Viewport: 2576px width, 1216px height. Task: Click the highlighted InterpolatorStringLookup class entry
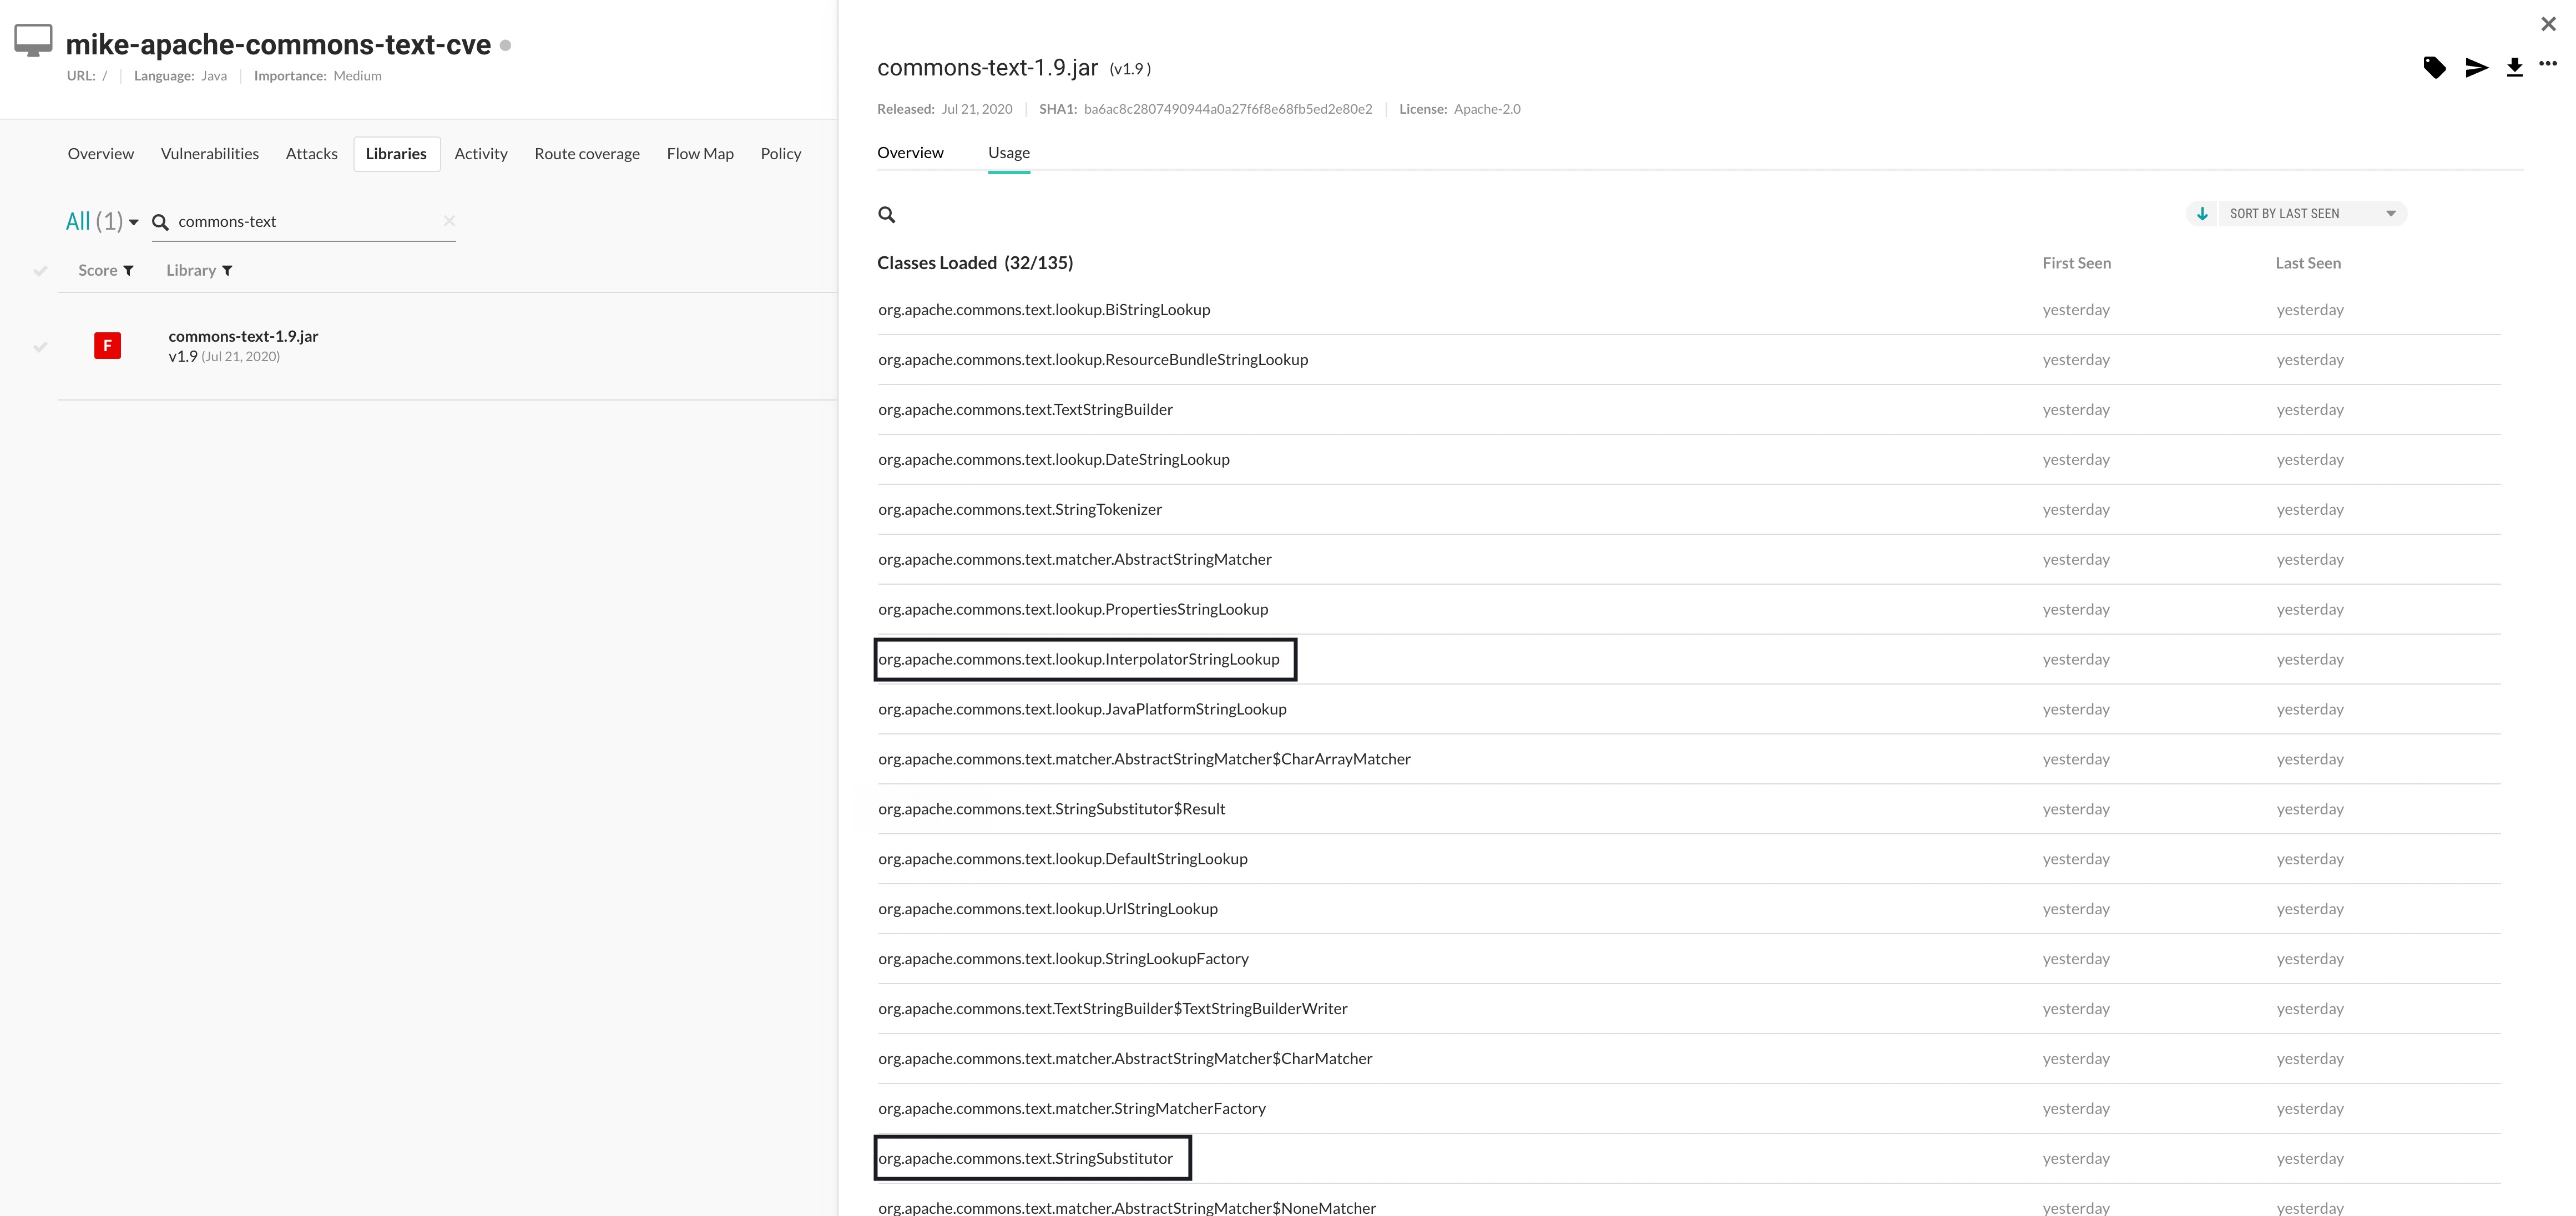(x=1079, y=658)
